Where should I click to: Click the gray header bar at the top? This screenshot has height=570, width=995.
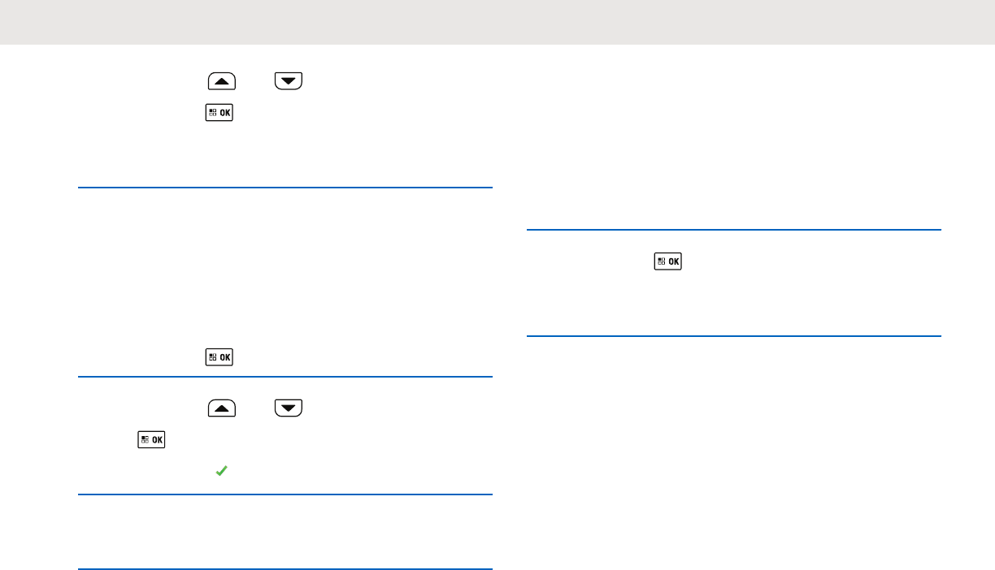point(497,22)
